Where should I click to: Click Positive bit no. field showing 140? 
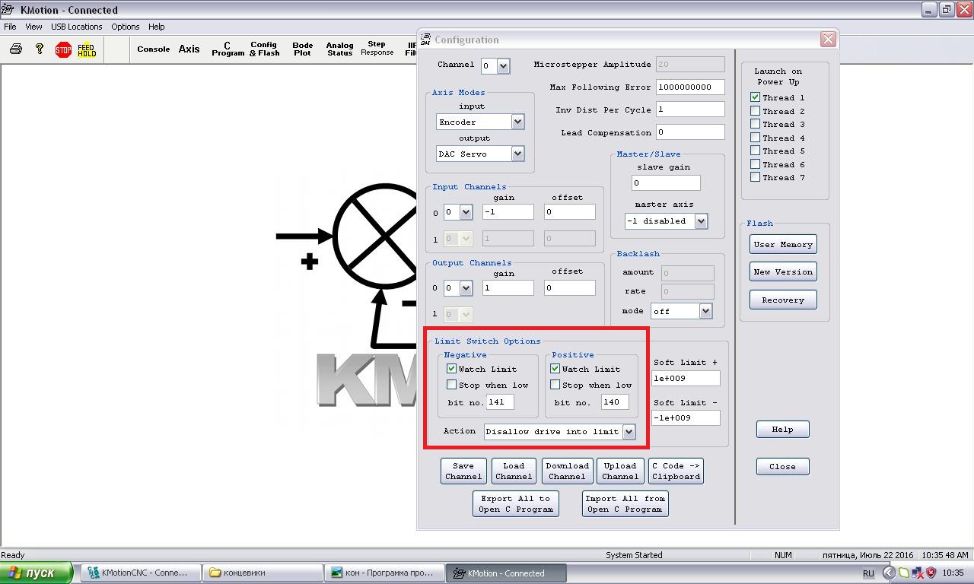click(x=615, y=401)
